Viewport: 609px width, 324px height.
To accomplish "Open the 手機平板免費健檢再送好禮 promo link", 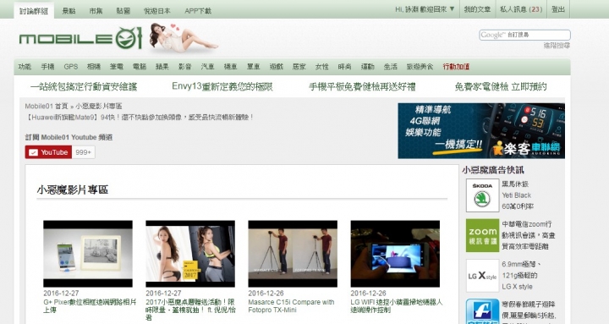I will click(x=362, y=86).
